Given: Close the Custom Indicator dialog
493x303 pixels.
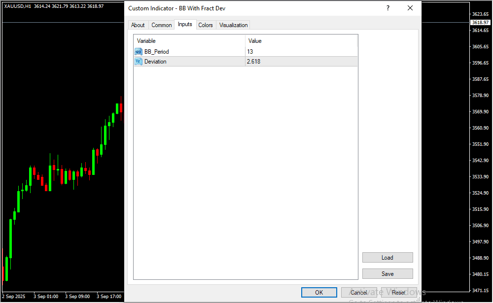Looking at the screenshot, I should (x=410, y=8).
